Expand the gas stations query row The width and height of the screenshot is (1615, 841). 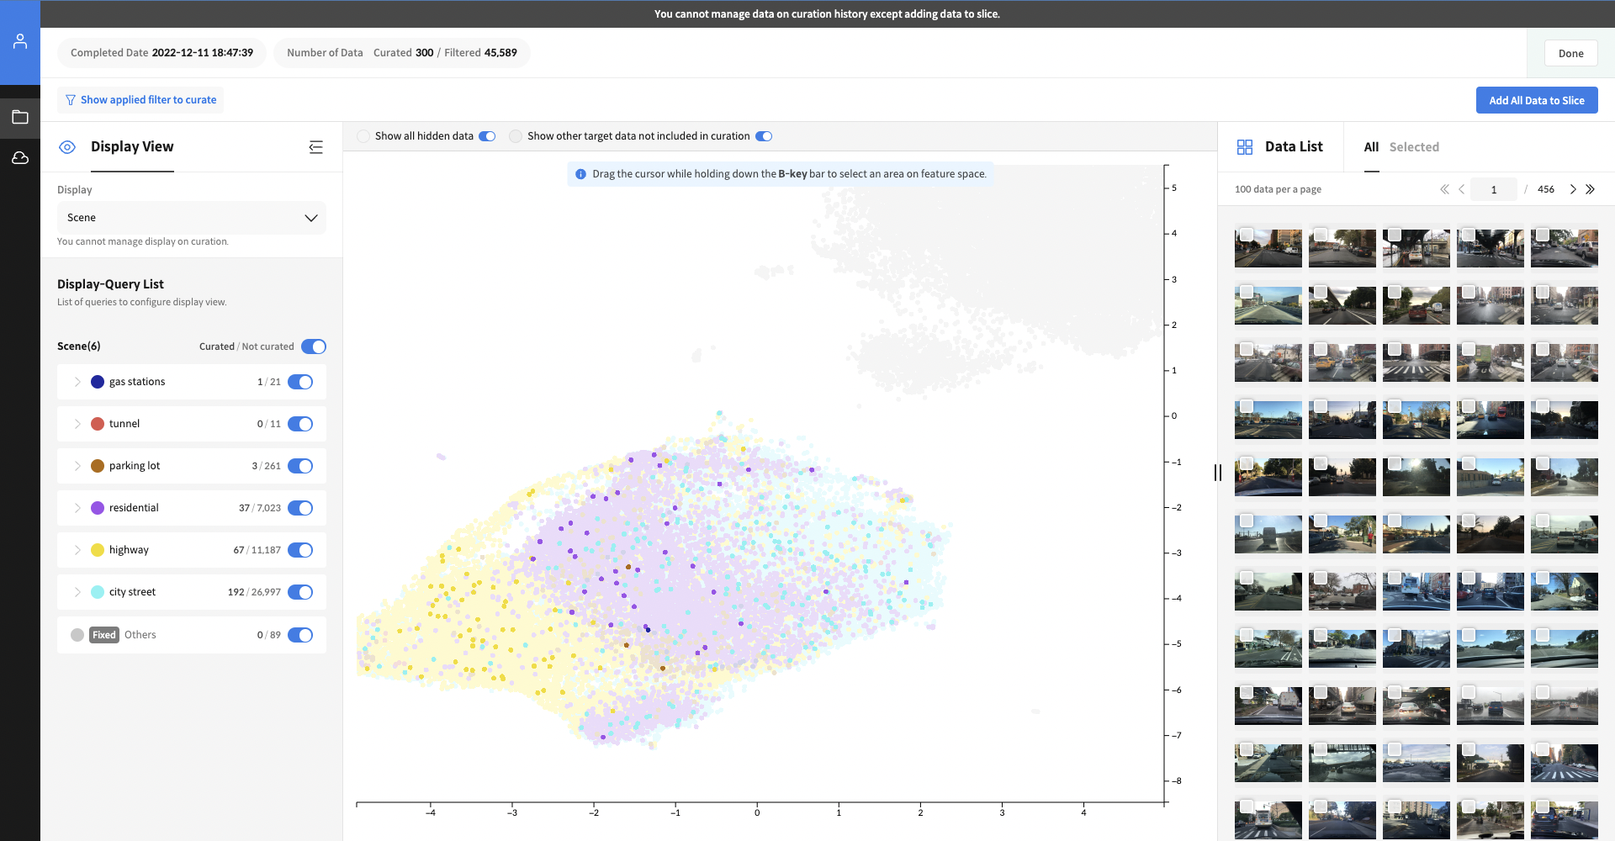click(x=77, y=382)
